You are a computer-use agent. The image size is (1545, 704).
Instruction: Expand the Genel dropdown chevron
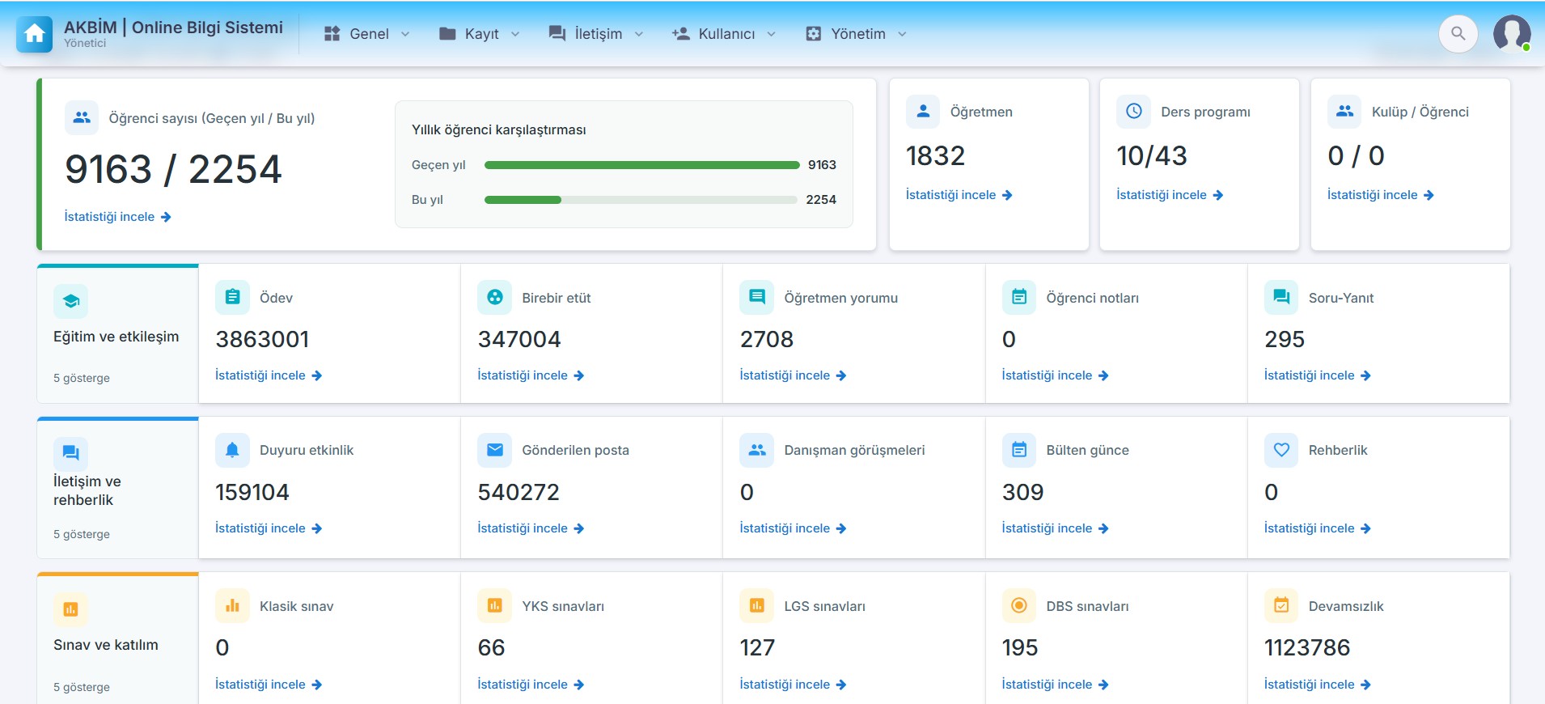pyautogui.click(x=405, y=34)
